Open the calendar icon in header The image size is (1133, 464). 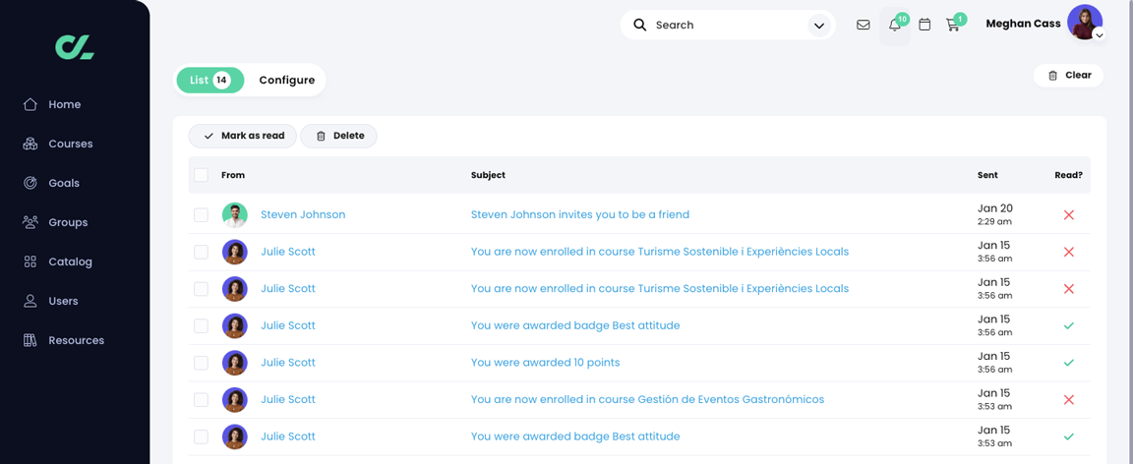(x=924, y=25)
